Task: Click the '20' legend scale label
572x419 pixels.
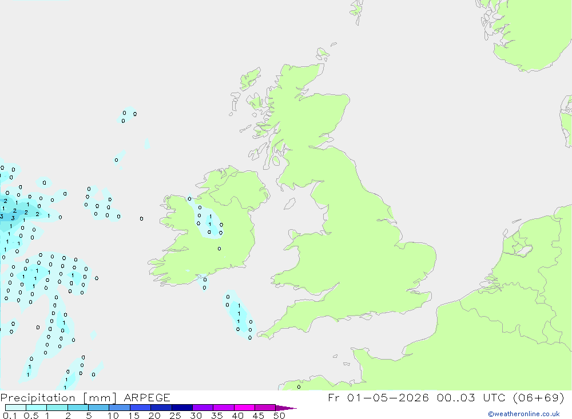Action: [154, 416]
